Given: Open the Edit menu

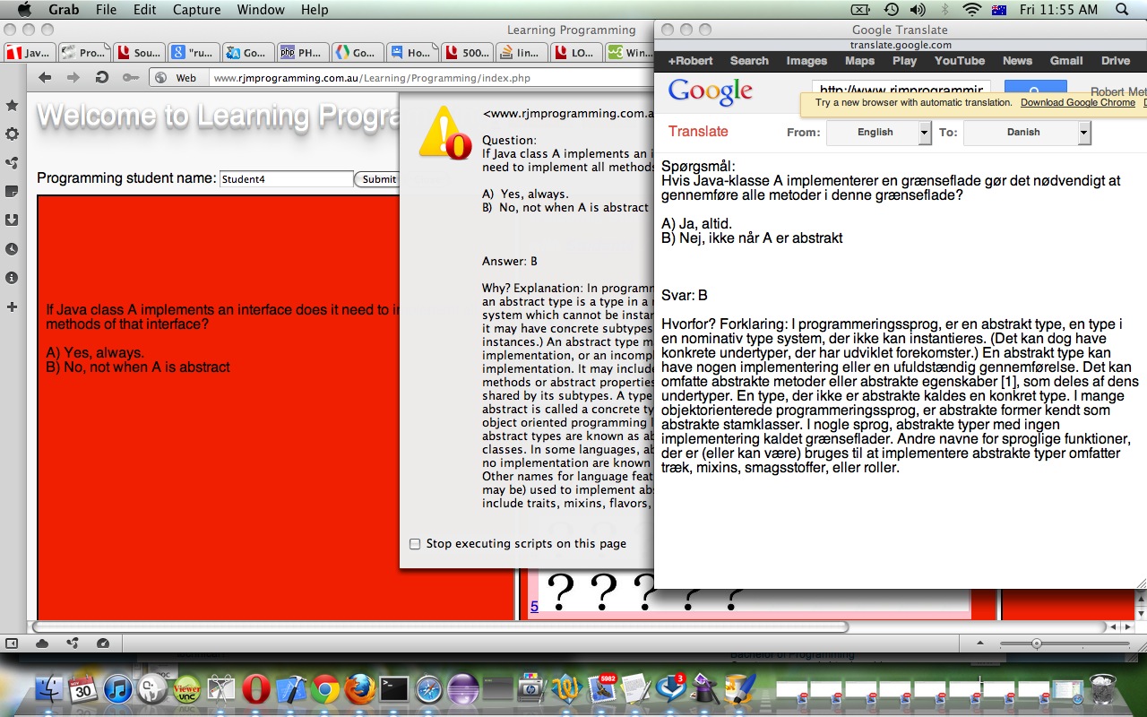Looking at the screenshot, I should click(144, 10).
